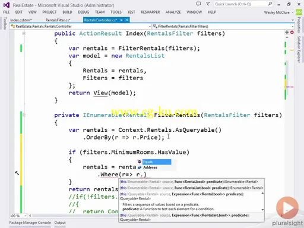This screenshot has height=228, width=304.
Task: Open the Properties side panel
Action: [x=299, y=25]
